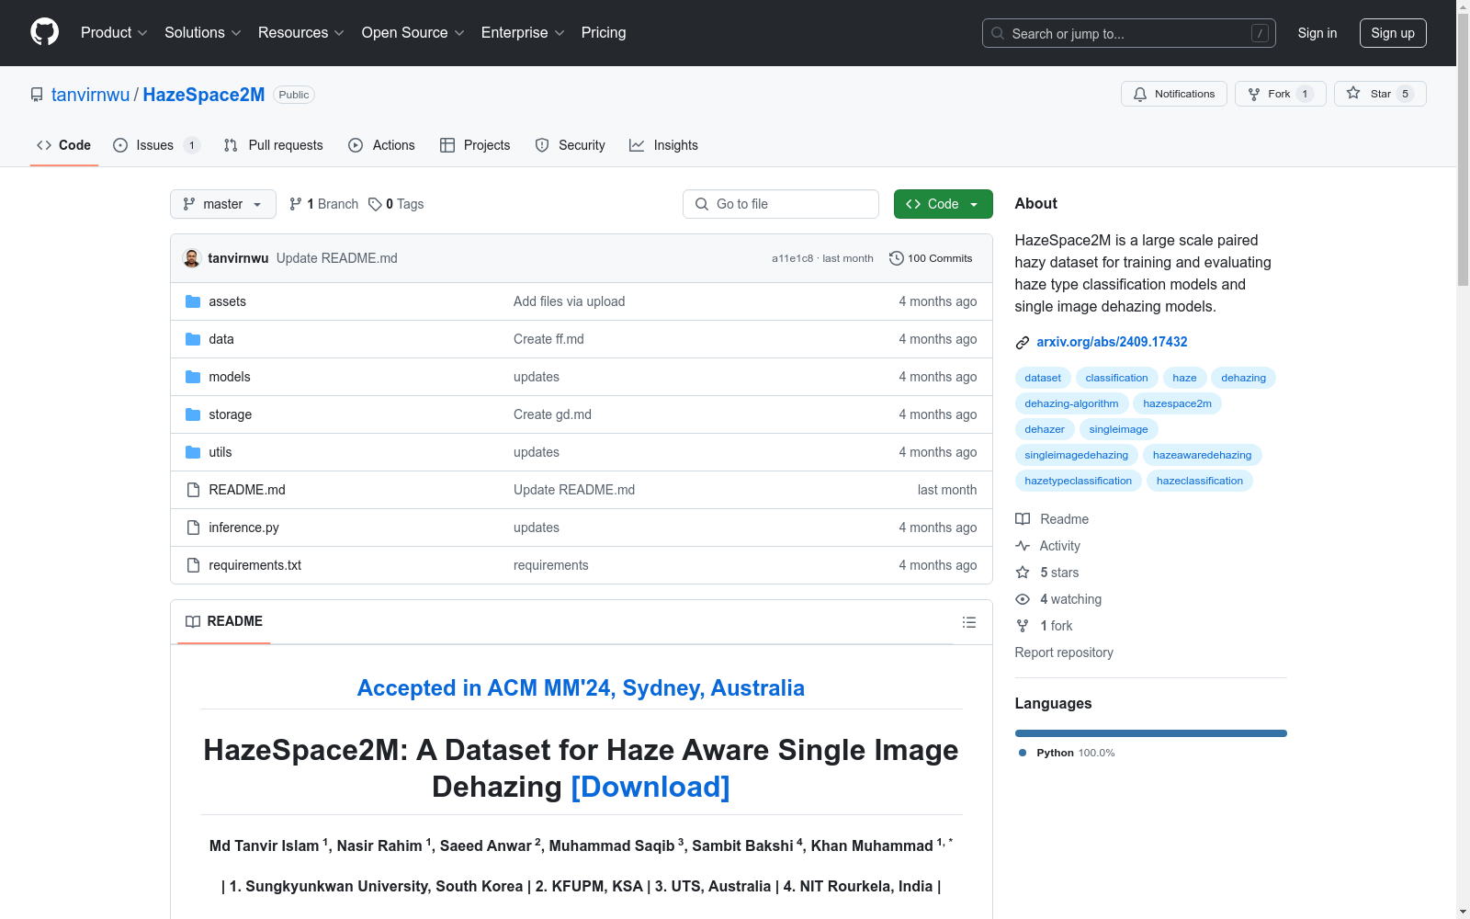
Task: Open the Insights tab
Action: 663,145
